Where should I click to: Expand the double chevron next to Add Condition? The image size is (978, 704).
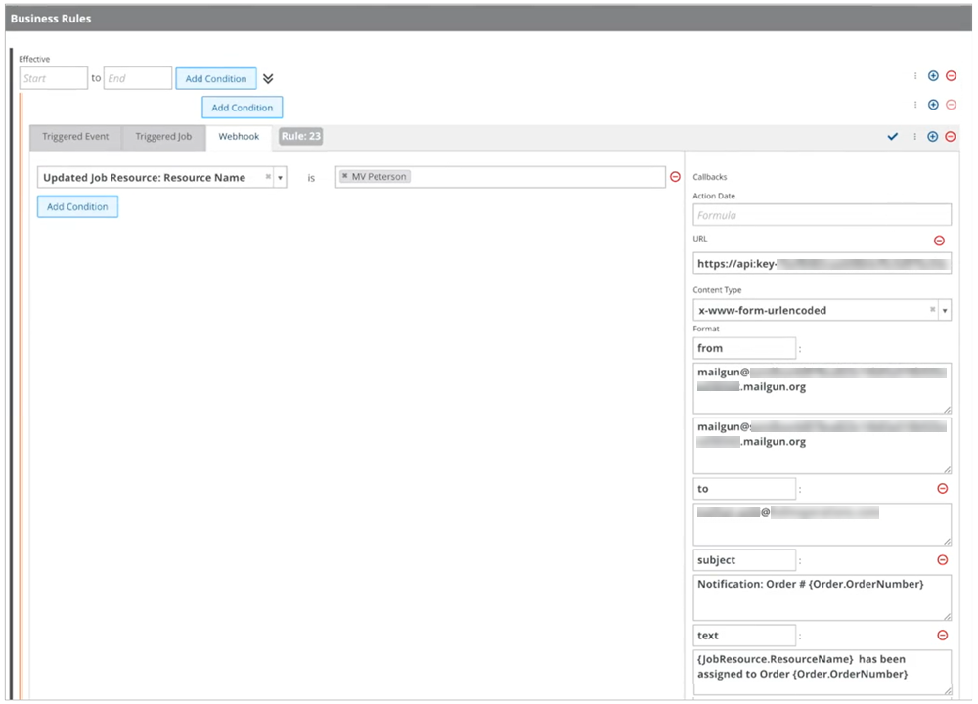[268, 78]
